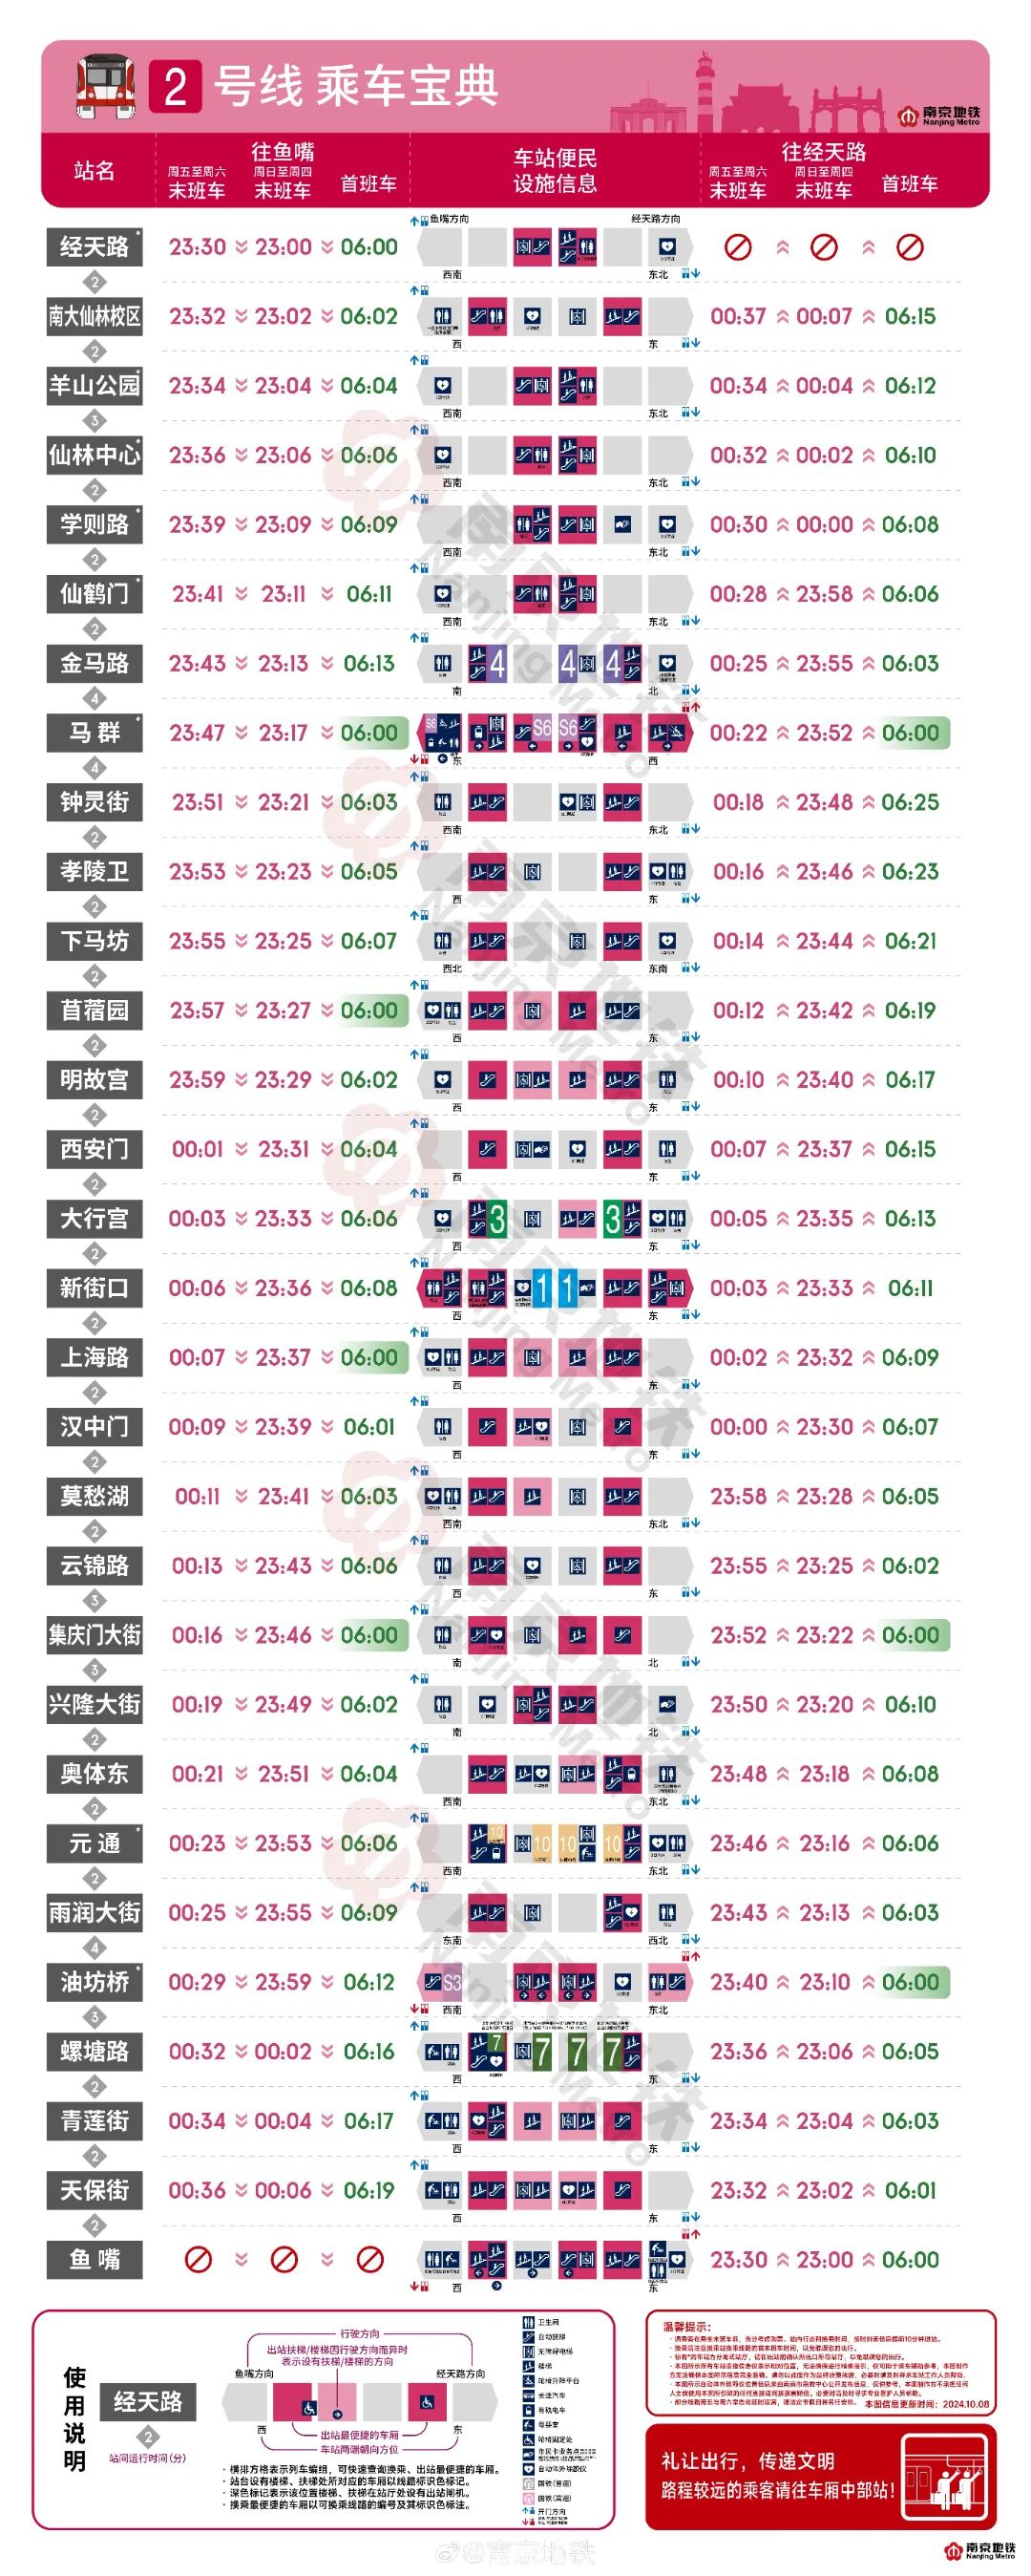
Task: Select the 往鱼嘴 header label
Action: point(283,151)
